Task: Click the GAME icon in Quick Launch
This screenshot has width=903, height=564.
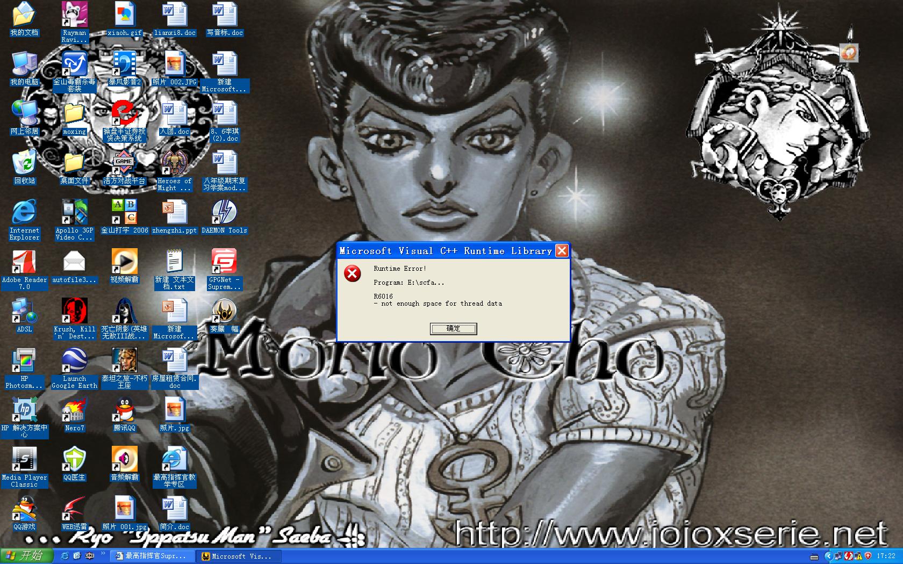Action: pos(90,556)
